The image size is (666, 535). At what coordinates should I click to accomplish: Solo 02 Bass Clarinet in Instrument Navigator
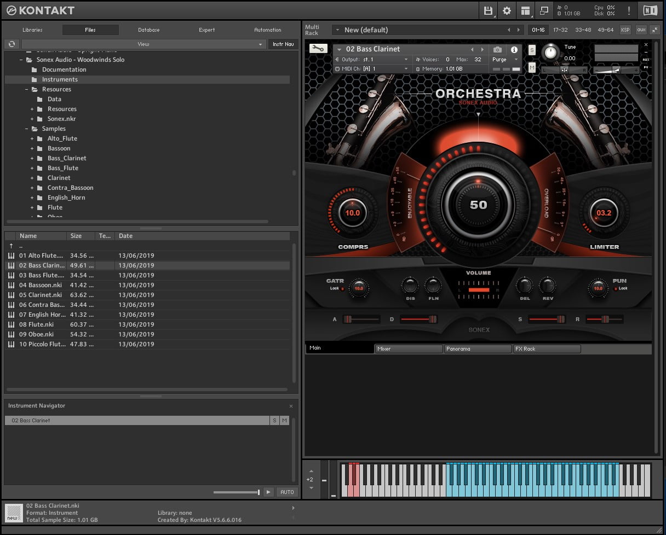[x=274, y=421]
